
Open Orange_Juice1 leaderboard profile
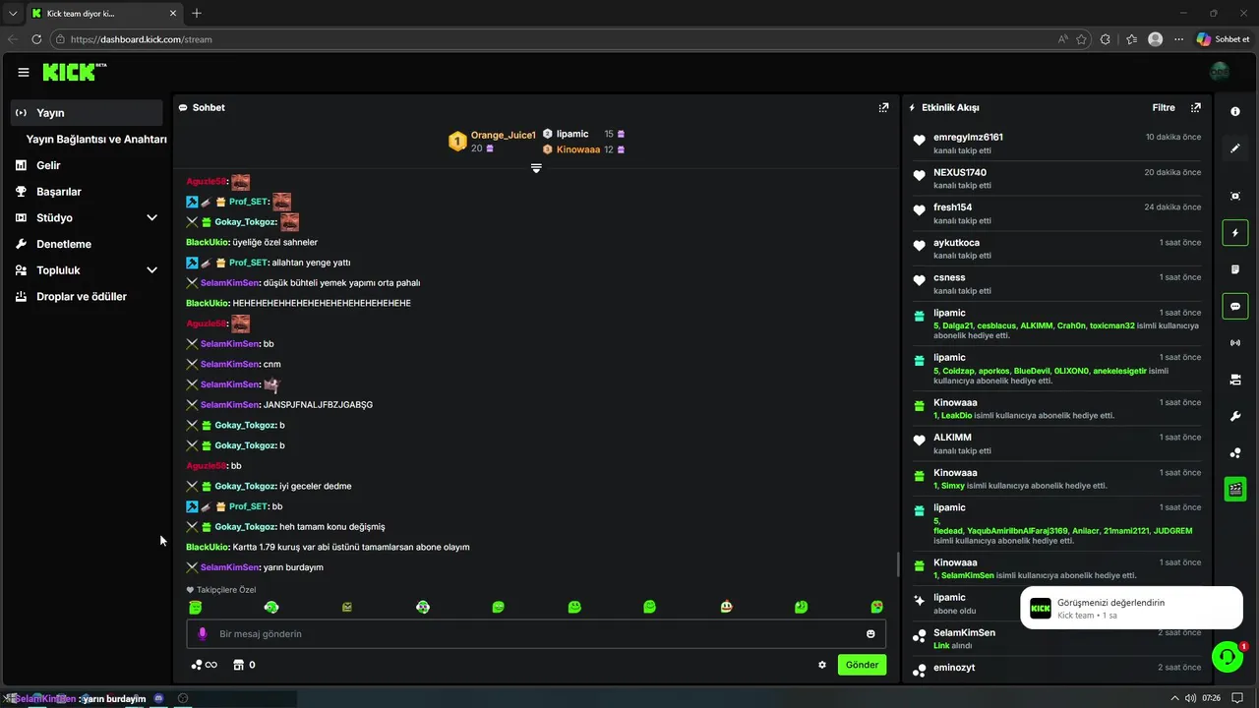(503, 135)
